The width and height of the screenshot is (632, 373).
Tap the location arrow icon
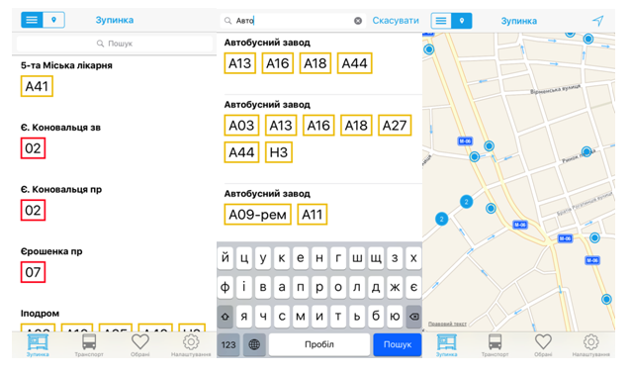coord(598,21)
